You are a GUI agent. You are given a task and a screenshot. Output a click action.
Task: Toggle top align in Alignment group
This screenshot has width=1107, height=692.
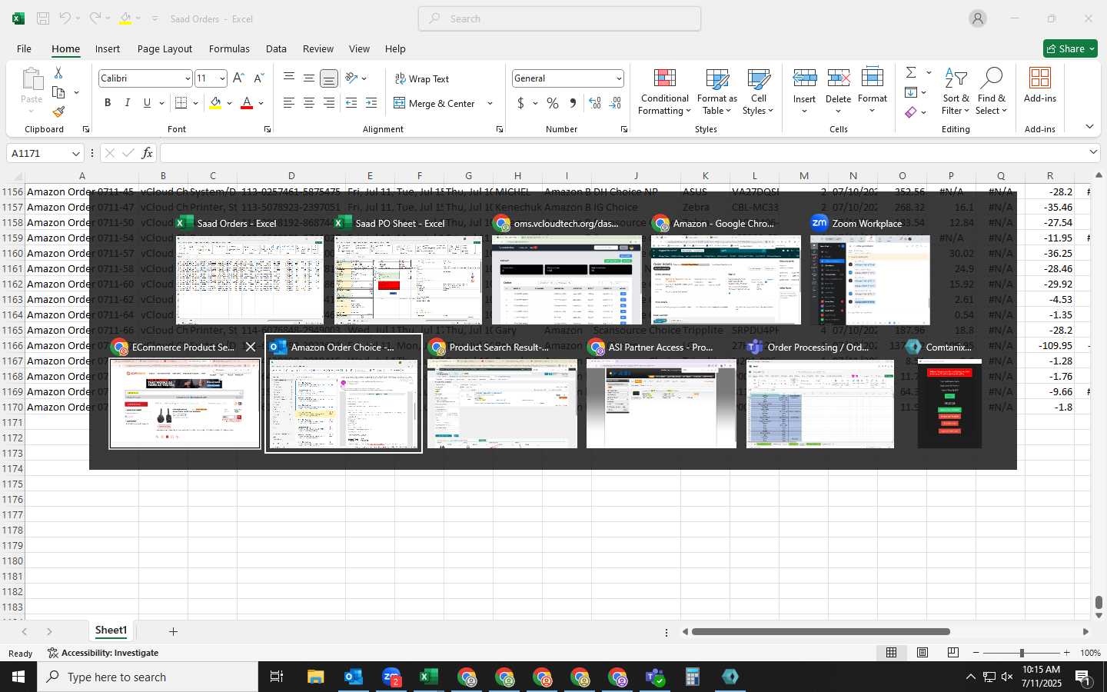click(289, 78)
